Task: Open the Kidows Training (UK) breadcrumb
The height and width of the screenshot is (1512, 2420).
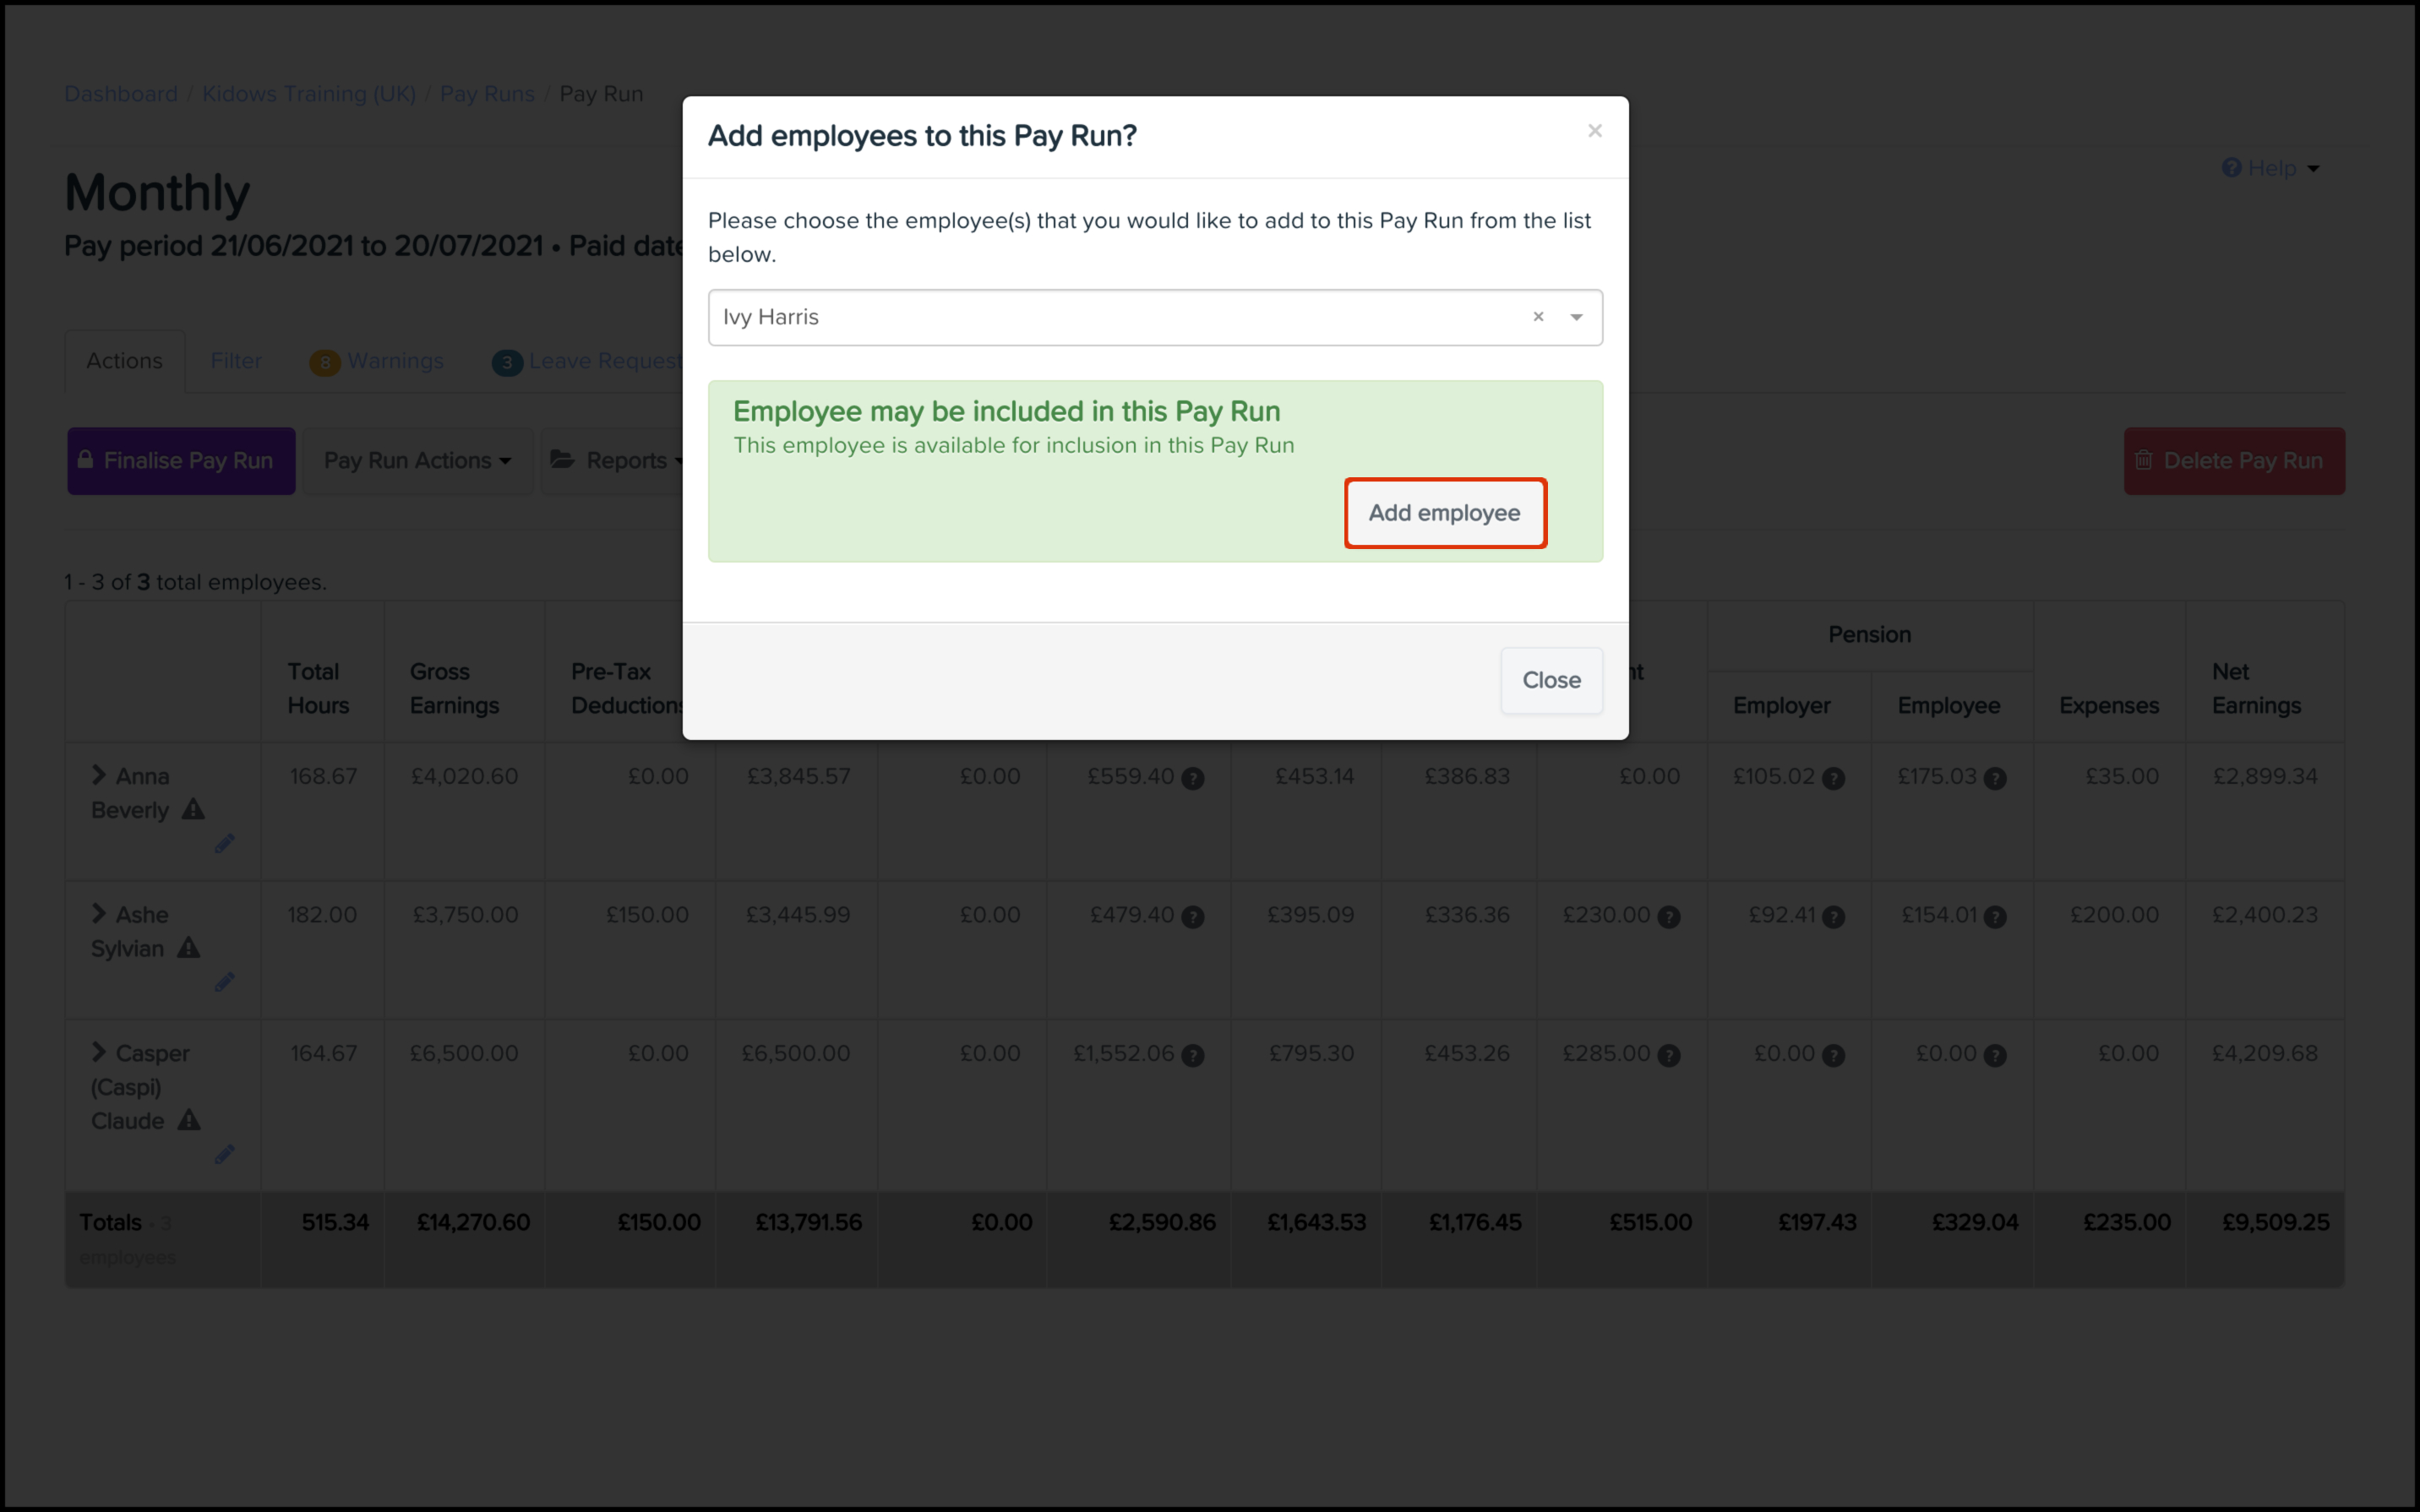Action: pos(309,94)
